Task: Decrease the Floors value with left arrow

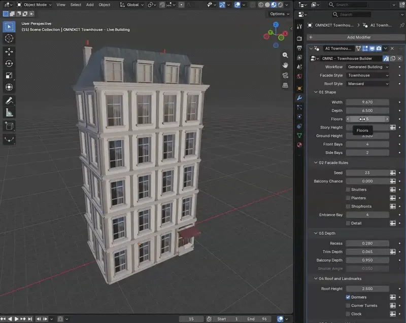Action: pyautogui.click(x=348, y=119)
